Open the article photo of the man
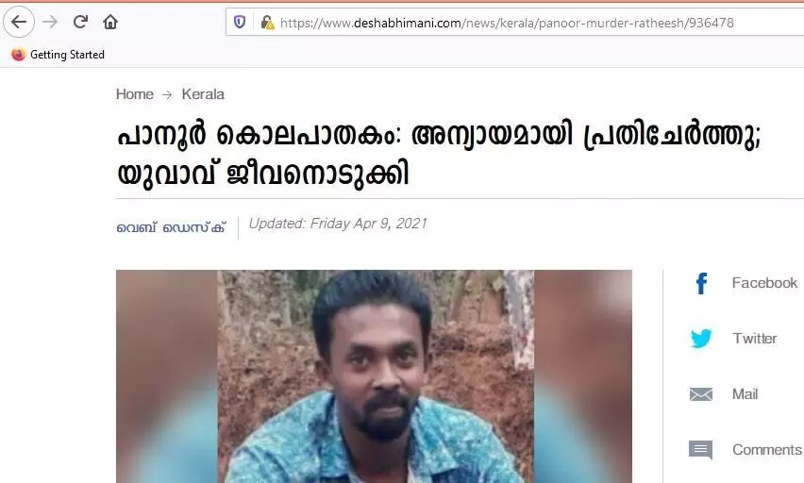Screen dimensions: 804x483 click(x=374, y=376)
